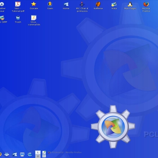Switch to virtual desktop 2 in pager
The image size is (158, 158).
tap(38, 156)
